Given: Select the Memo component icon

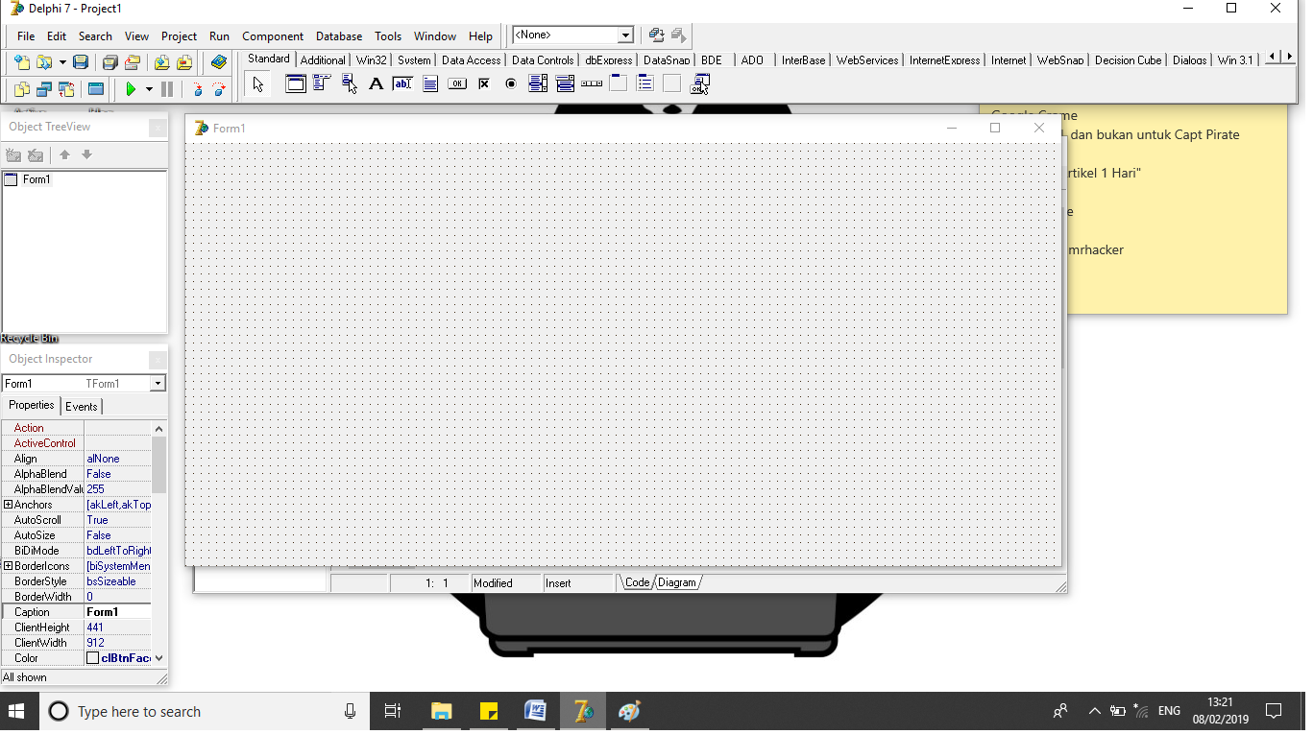Looking at the screenshot, I should [x=430, y=84].
